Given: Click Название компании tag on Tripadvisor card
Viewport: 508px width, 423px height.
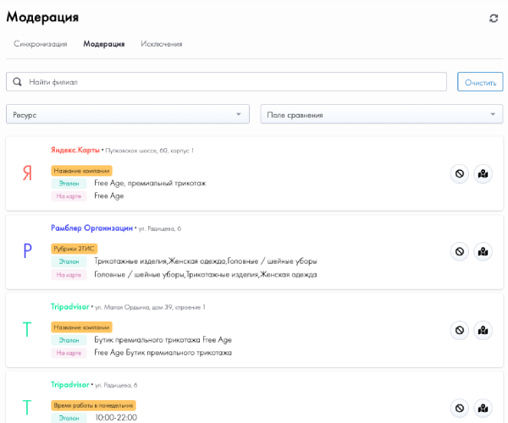Looking at the screenshot, I should pyautogui.click(x=81, y=327).
